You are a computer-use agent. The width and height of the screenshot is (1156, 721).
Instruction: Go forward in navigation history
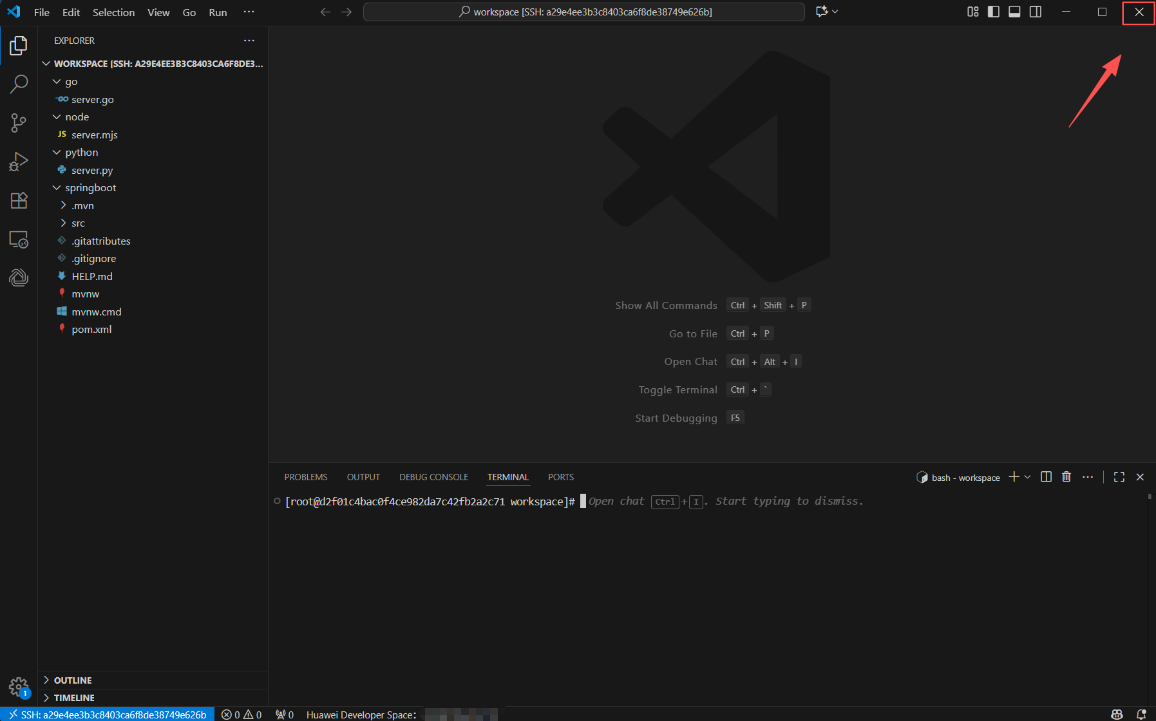346,12
